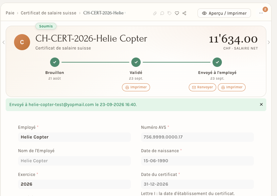Viewport: 277px width, 196px height.
Task: Click the Brouillon step checkmark circle
Action: tap(55, 62)
